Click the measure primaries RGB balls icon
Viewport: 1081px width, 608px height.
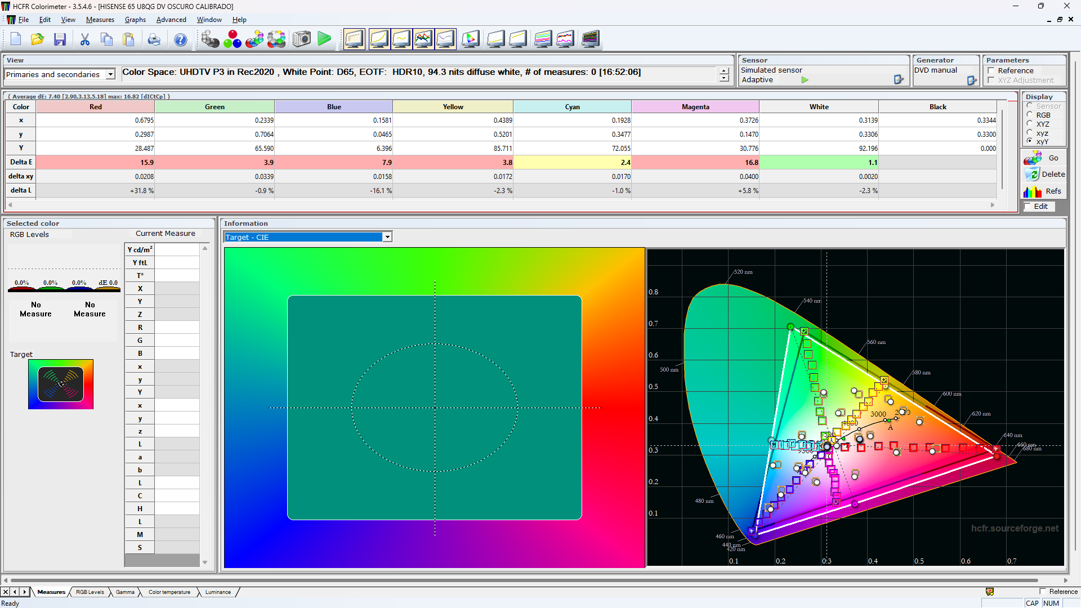click(x=232, y=39)
